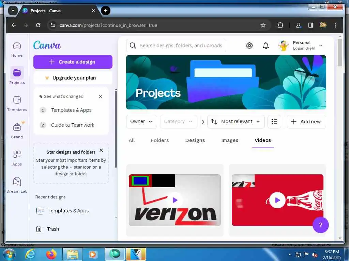Open the taskbar volume icon
Screen dimensions: 349x261
point(315,255)
